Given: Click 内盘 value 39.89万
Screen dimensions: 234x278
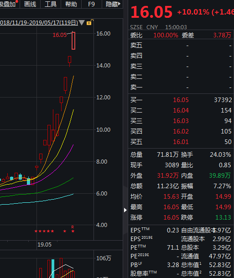Looking at the screenshot, I should pyautogui.click(x=220, y=176).
